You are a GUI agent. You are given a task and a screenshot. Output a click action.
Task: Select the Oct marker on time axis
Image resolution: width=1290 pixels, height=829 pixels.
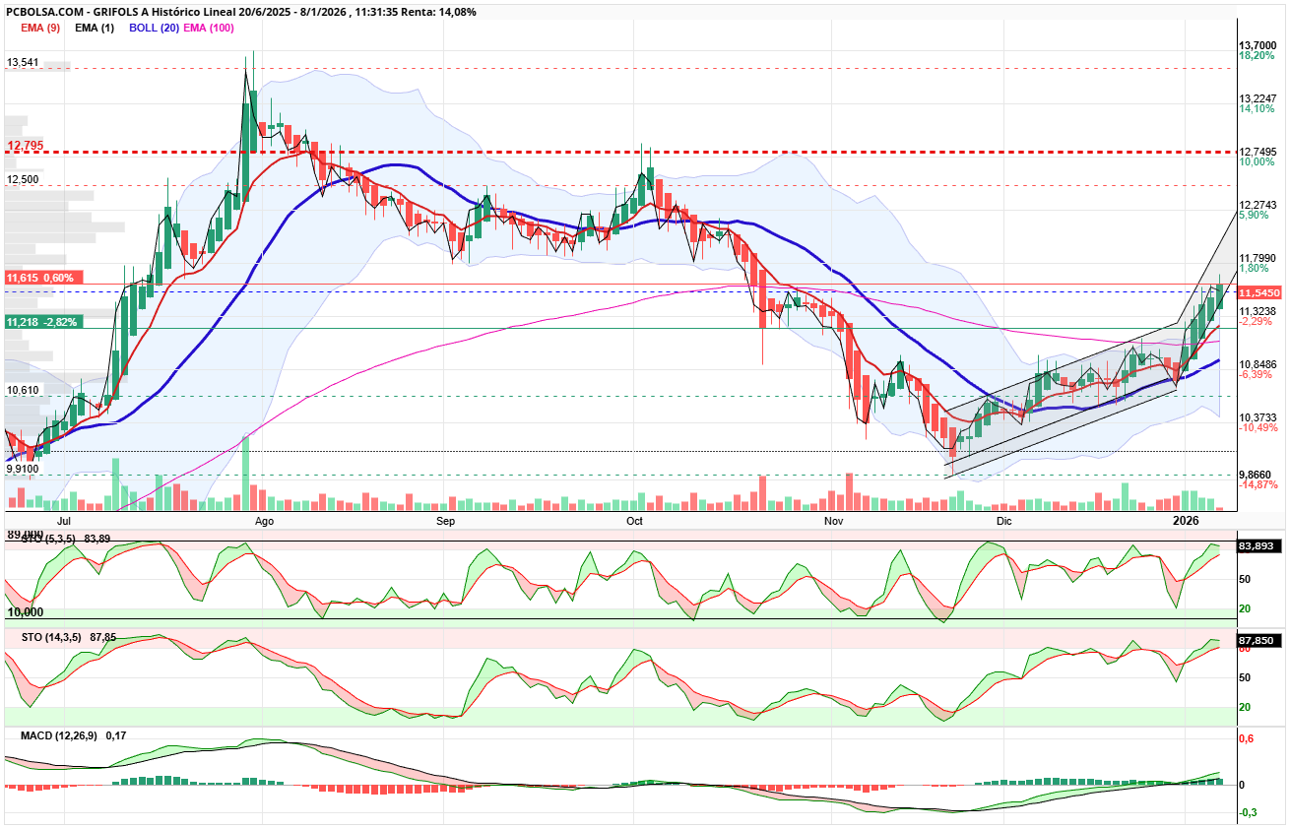click(x=634, y=520)
